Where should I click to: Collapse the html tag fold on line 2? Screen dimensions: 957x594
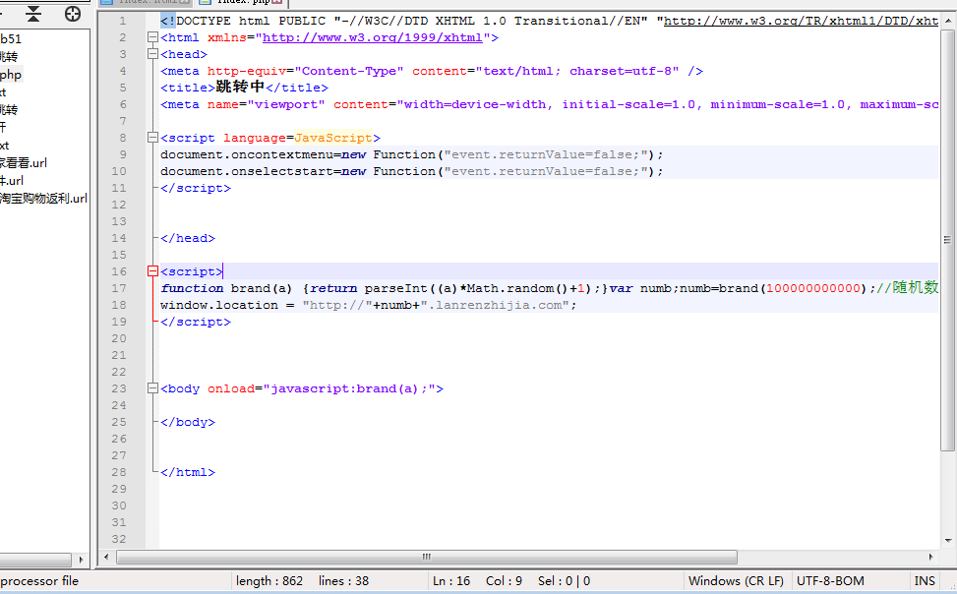point(152,37)
